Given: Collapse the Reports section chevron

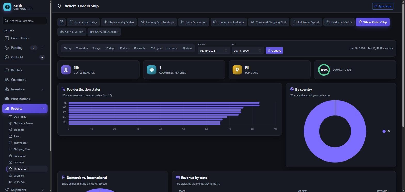Looking at the screenshot, I should click(43, 109).
